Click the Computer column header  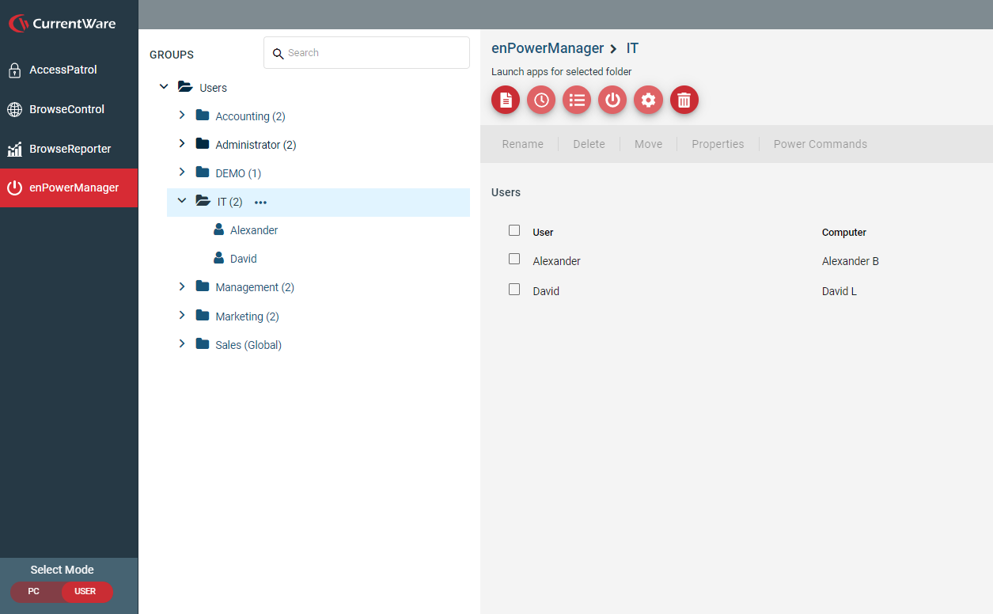pyautogui.click(x=844, y=233)
